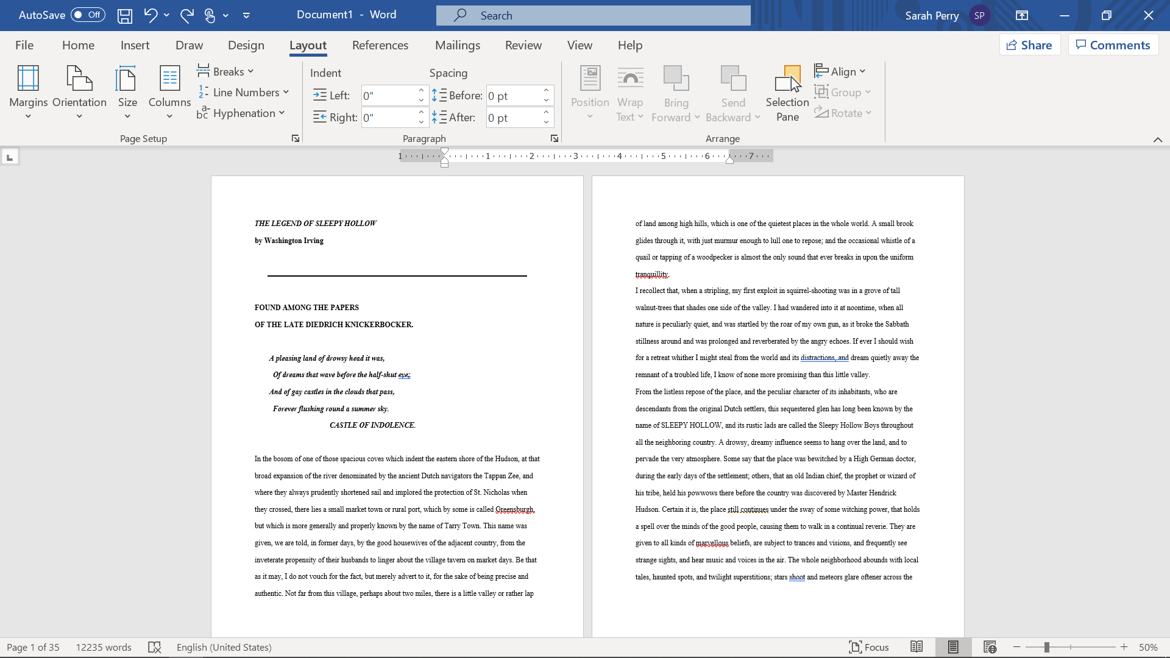
Task: Toggle the ruler tab selector
Action: (x=10, y=158)
